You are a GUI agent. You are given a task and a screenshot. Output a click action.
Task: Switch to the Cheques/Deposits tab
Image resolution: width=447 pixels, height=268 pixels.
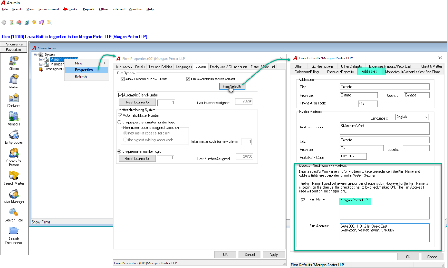pos(340,72)
